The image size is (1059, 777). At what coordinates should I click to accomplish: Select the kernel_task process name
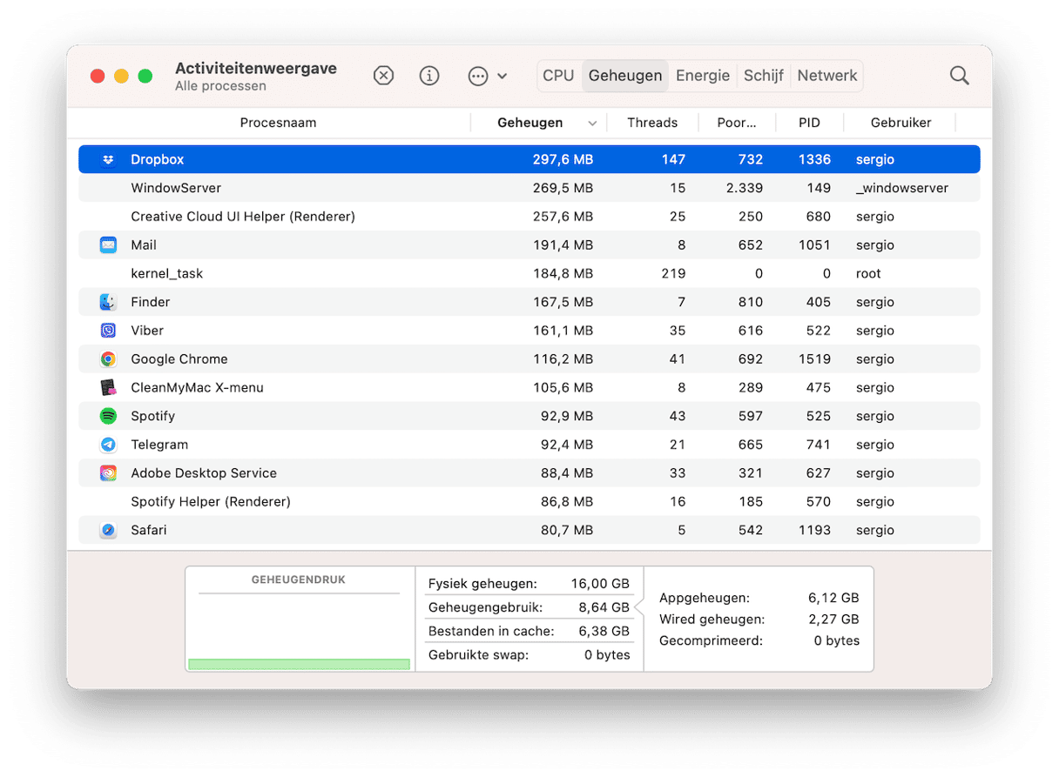[x=166, y=273]
